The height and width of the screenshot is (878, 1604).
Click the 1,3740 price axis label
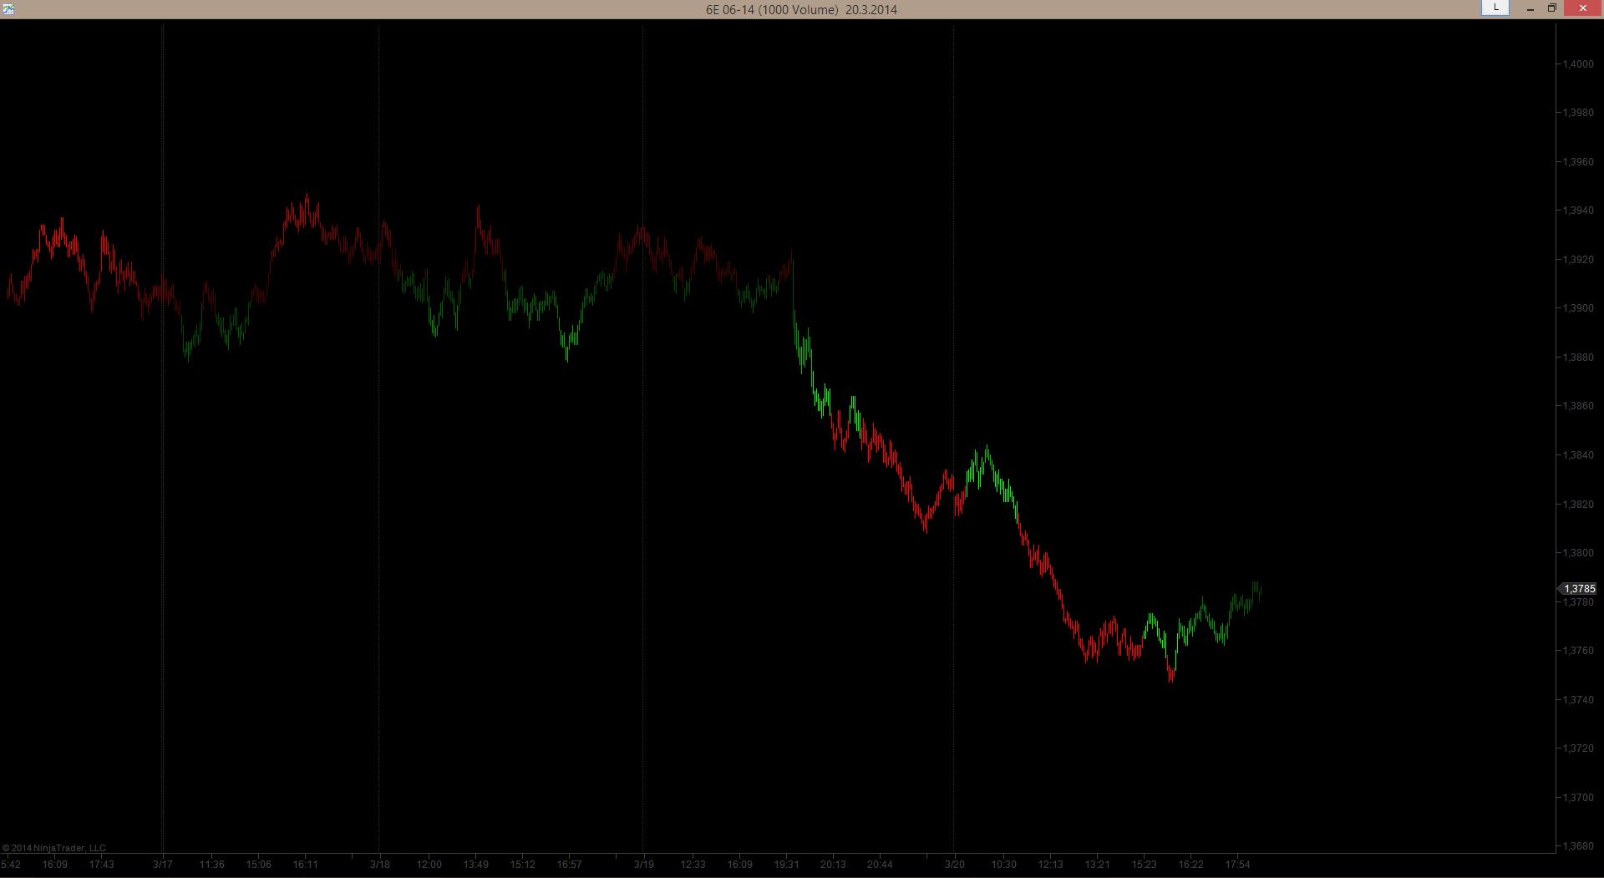[x=1578, y=700]
